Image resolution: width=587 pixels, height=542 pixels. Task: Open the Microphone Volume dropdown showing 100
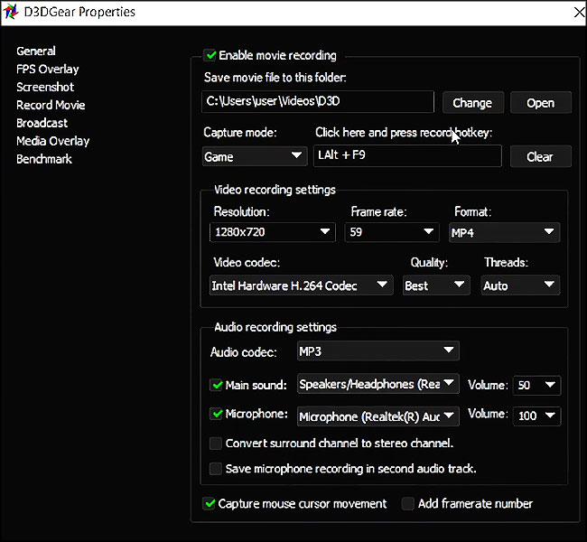536,416
